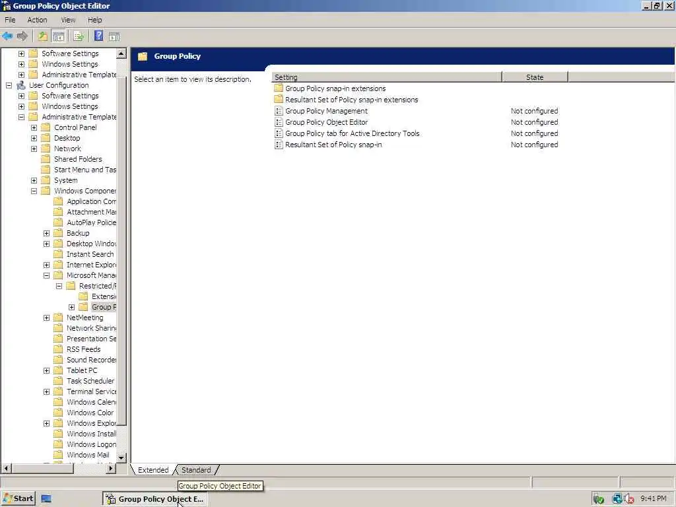This screenshot has height=507, width=676.
Task: Click the folder icon of Group Policy snap-in extensions
Action: click(x=279, y=88)
